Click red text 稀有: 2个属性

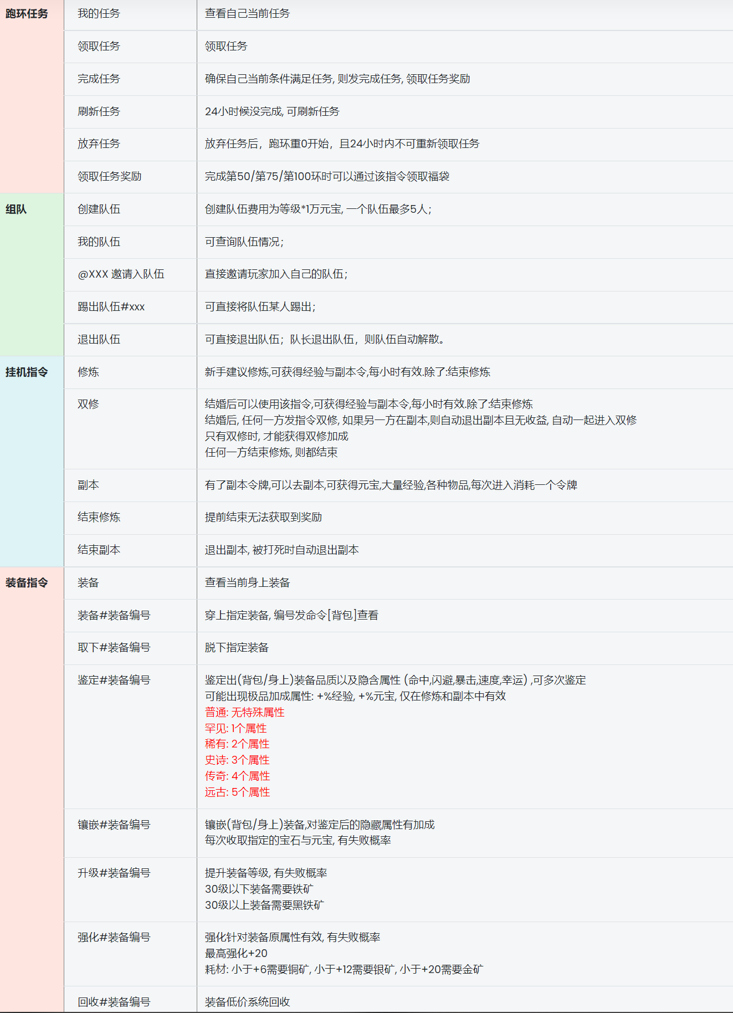237,744
